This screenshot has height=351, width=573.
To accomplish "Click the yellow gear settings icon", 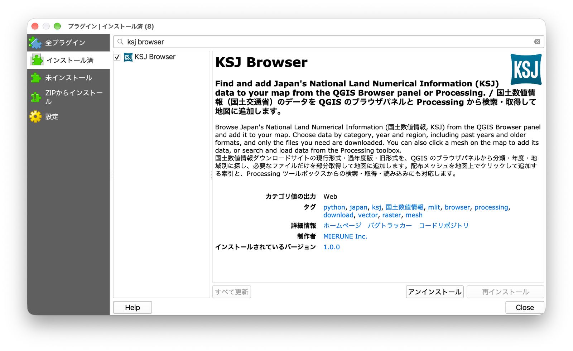I will (x=35, y=116).
